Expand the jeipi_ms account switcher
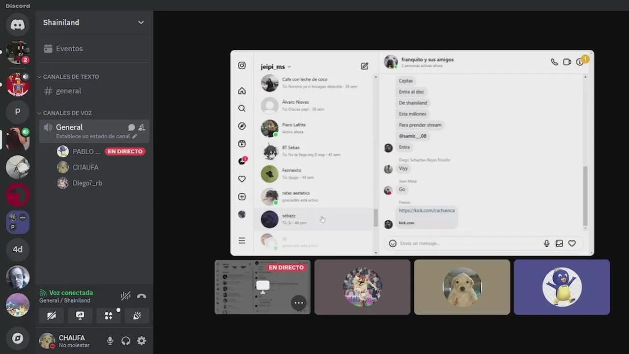The width and height of the screenshot is (629, 354). [x=276, y=67]
